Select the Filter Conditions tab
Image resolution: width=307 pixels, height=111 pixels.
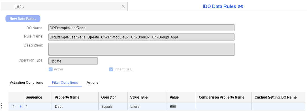(x=65, y=83)
